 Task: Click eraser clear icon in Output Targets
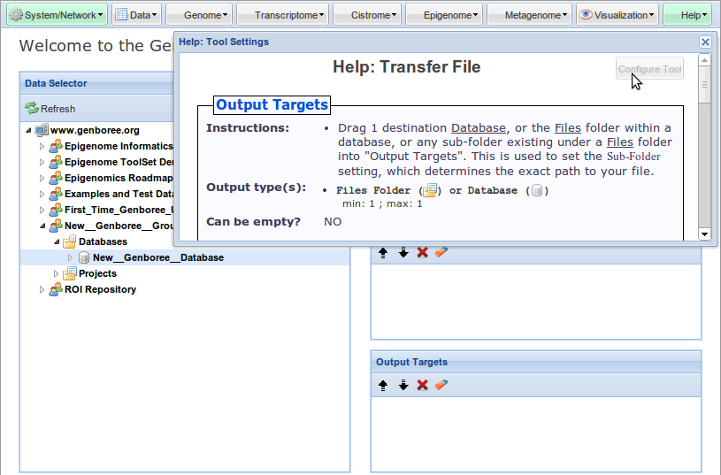coord(442,385)
